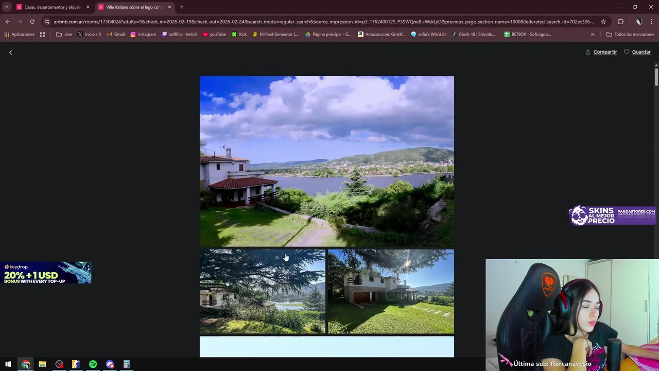Close the Villa italiana tab

click(x=169, y=7)
